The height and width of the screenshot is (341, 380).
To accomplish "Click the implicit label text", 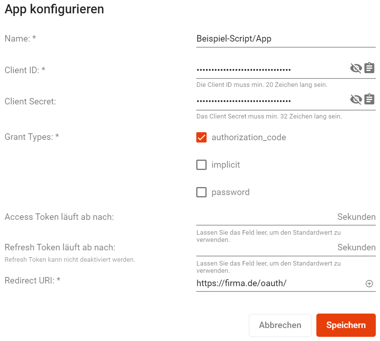I will coord(226,165).
